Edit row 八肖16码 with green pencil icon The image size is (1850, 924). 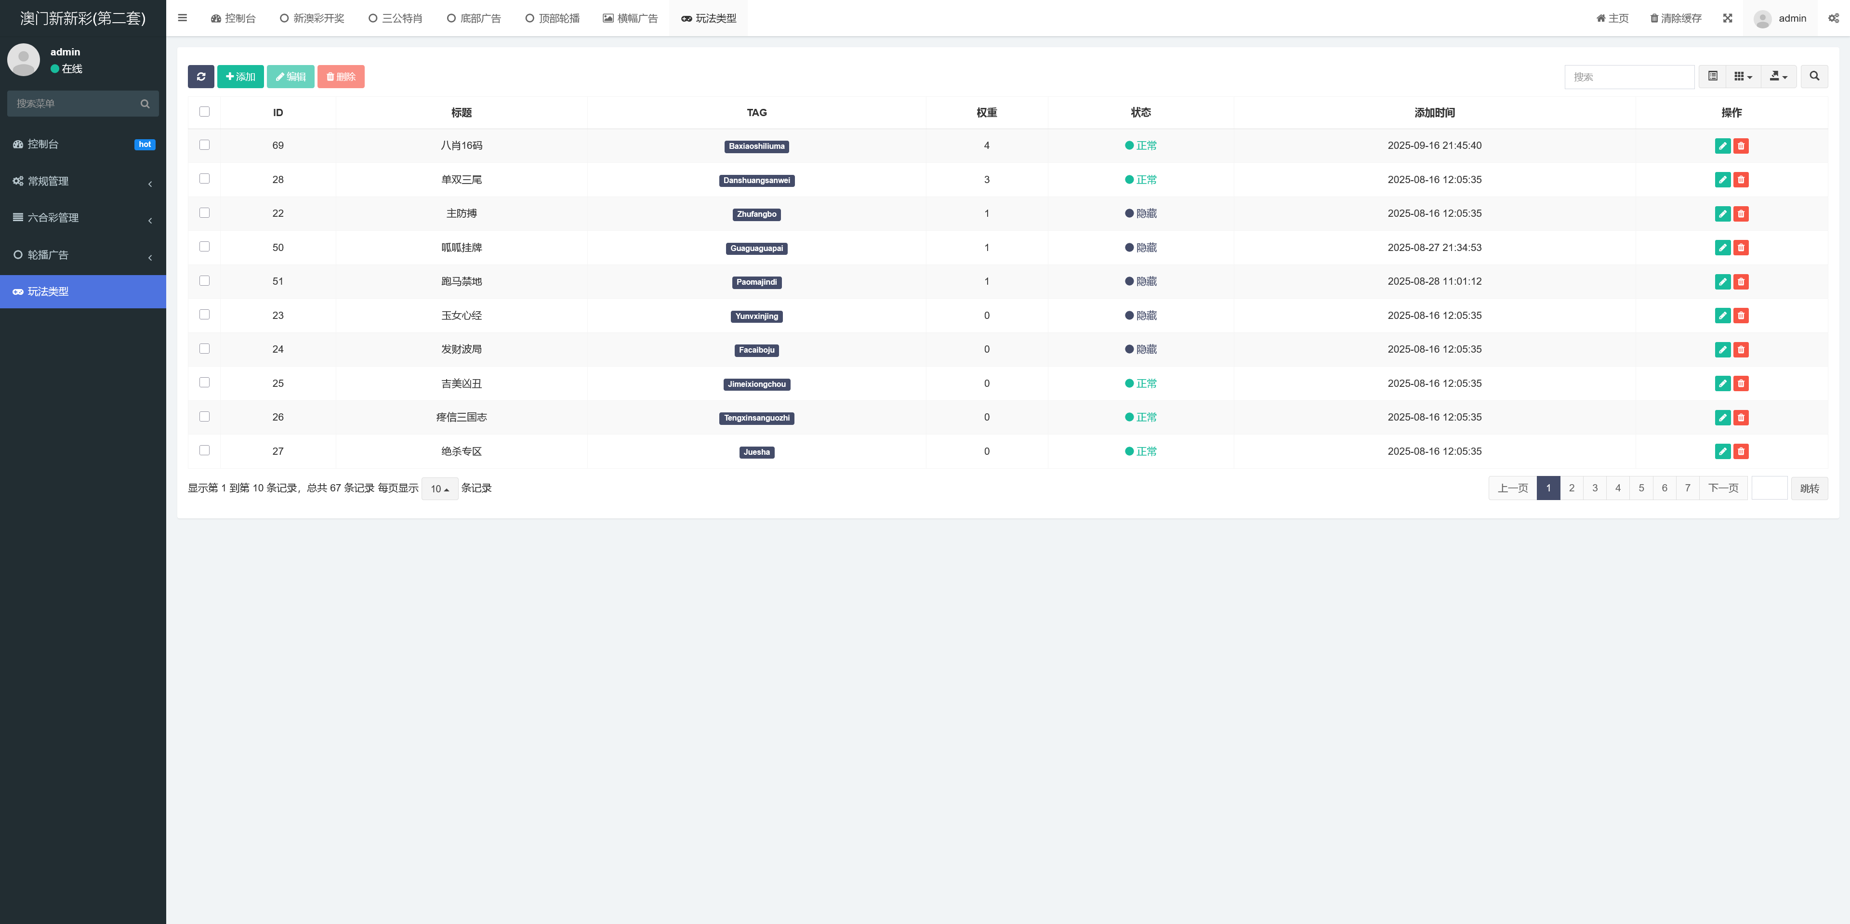point(1722,146)
